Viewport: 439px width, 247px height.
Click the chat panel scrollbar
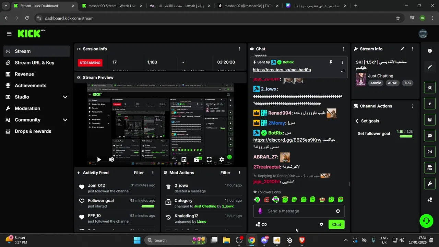click(x=349, y=184)
